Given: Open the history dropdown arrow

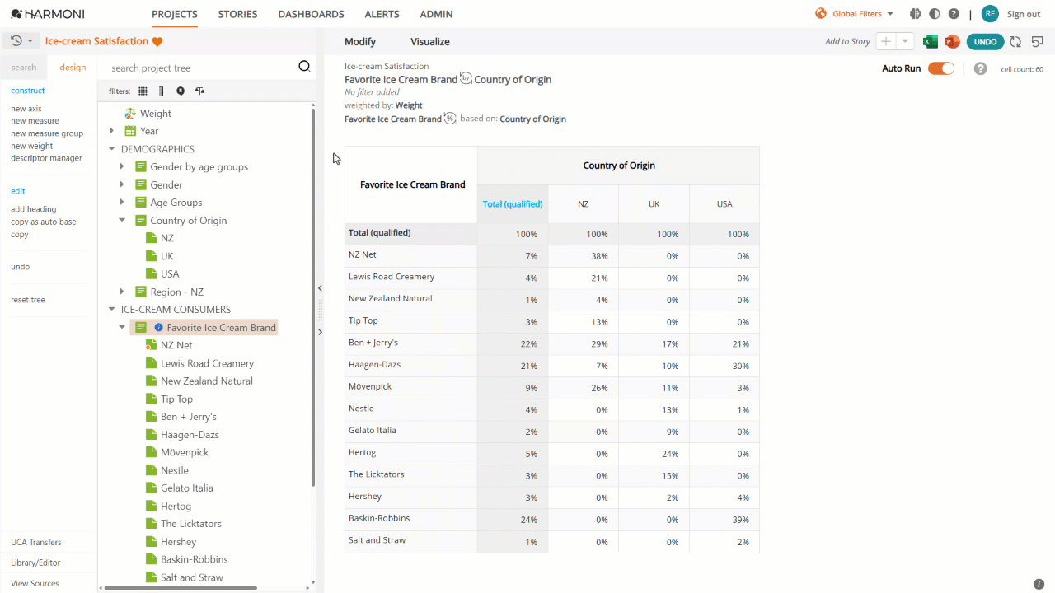Looking at the screenshot, I should tap(30, 41).
